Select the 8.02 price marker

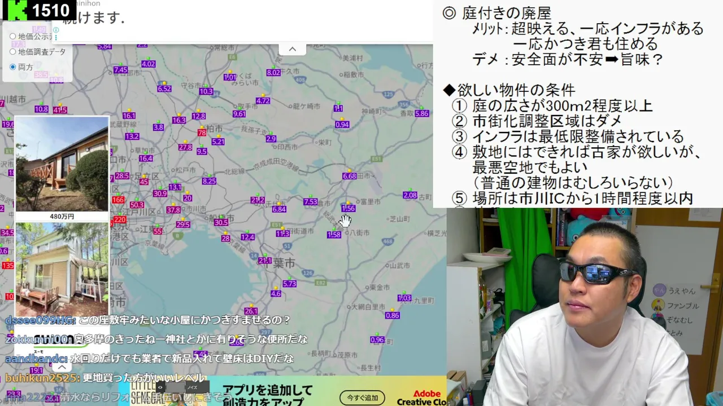pyautogui.click(x=273, y=73)
